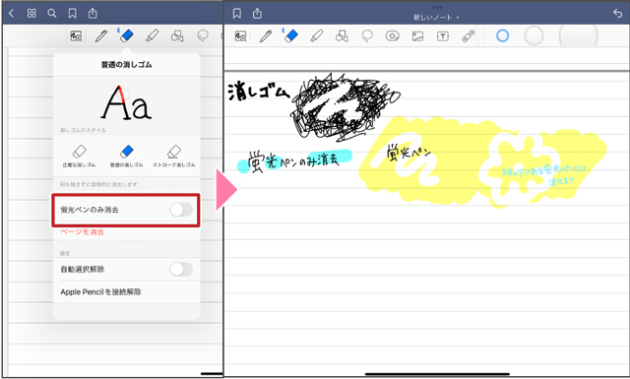The image size is (630, 379).
Task: Tap the back arrow in left pane
Action: pos(11,13)
